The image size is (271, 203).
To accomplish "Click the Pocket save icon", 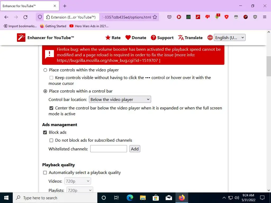I will pyautogui.click(x=169, y=17).
